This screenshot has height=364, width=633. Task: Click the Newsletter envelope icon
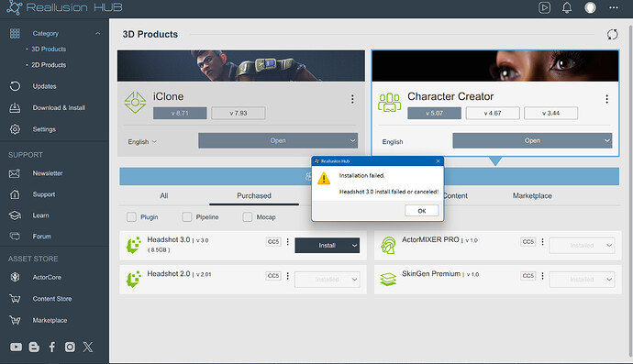pos(15,173)
